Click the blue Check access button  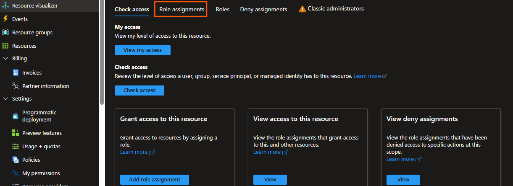pyautogui.click(x=139, y=90)
